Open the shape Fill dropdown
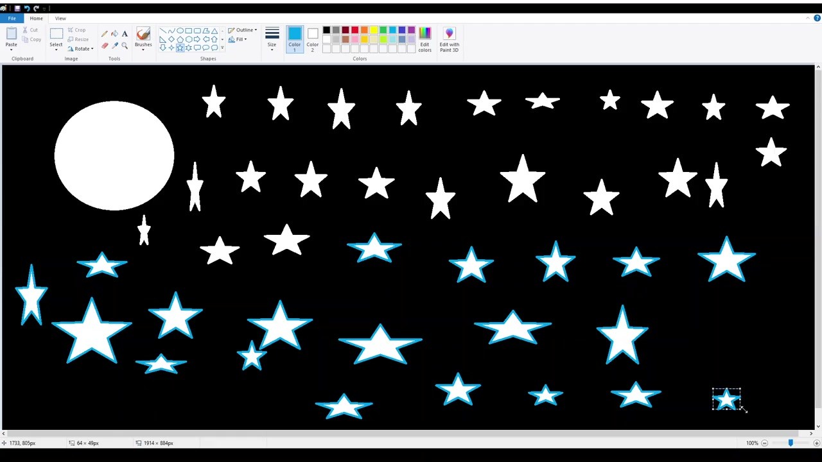Image resolution: width=822 pixels, height=462 pixels. coord(239,40)
